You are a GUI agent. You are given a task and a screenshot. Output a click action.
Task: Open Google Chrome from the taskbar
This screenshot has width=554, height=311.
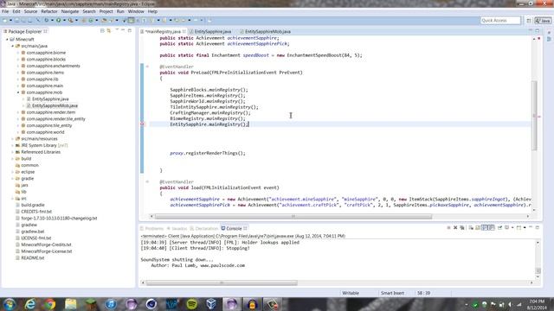(x=50, y=304)
